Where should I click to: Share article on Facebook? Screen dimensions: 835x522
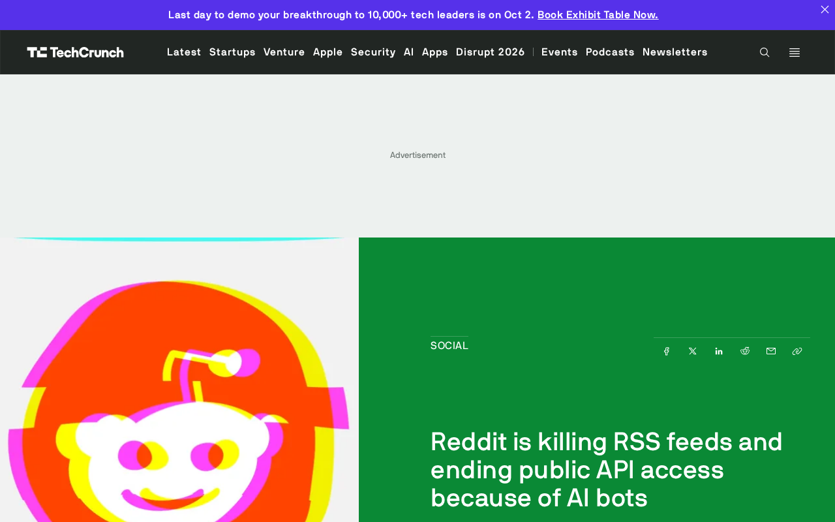pos(667,351)
